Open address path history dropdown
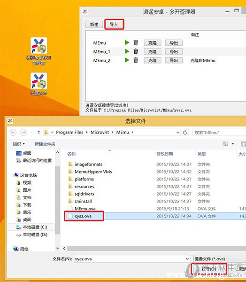The image size is (246, 282). tap(177, 133)
